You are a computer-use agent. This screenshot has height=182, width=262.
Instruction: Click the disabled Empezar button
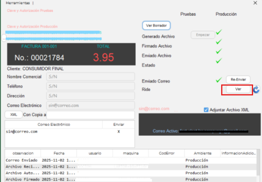[x=203, y=35]
